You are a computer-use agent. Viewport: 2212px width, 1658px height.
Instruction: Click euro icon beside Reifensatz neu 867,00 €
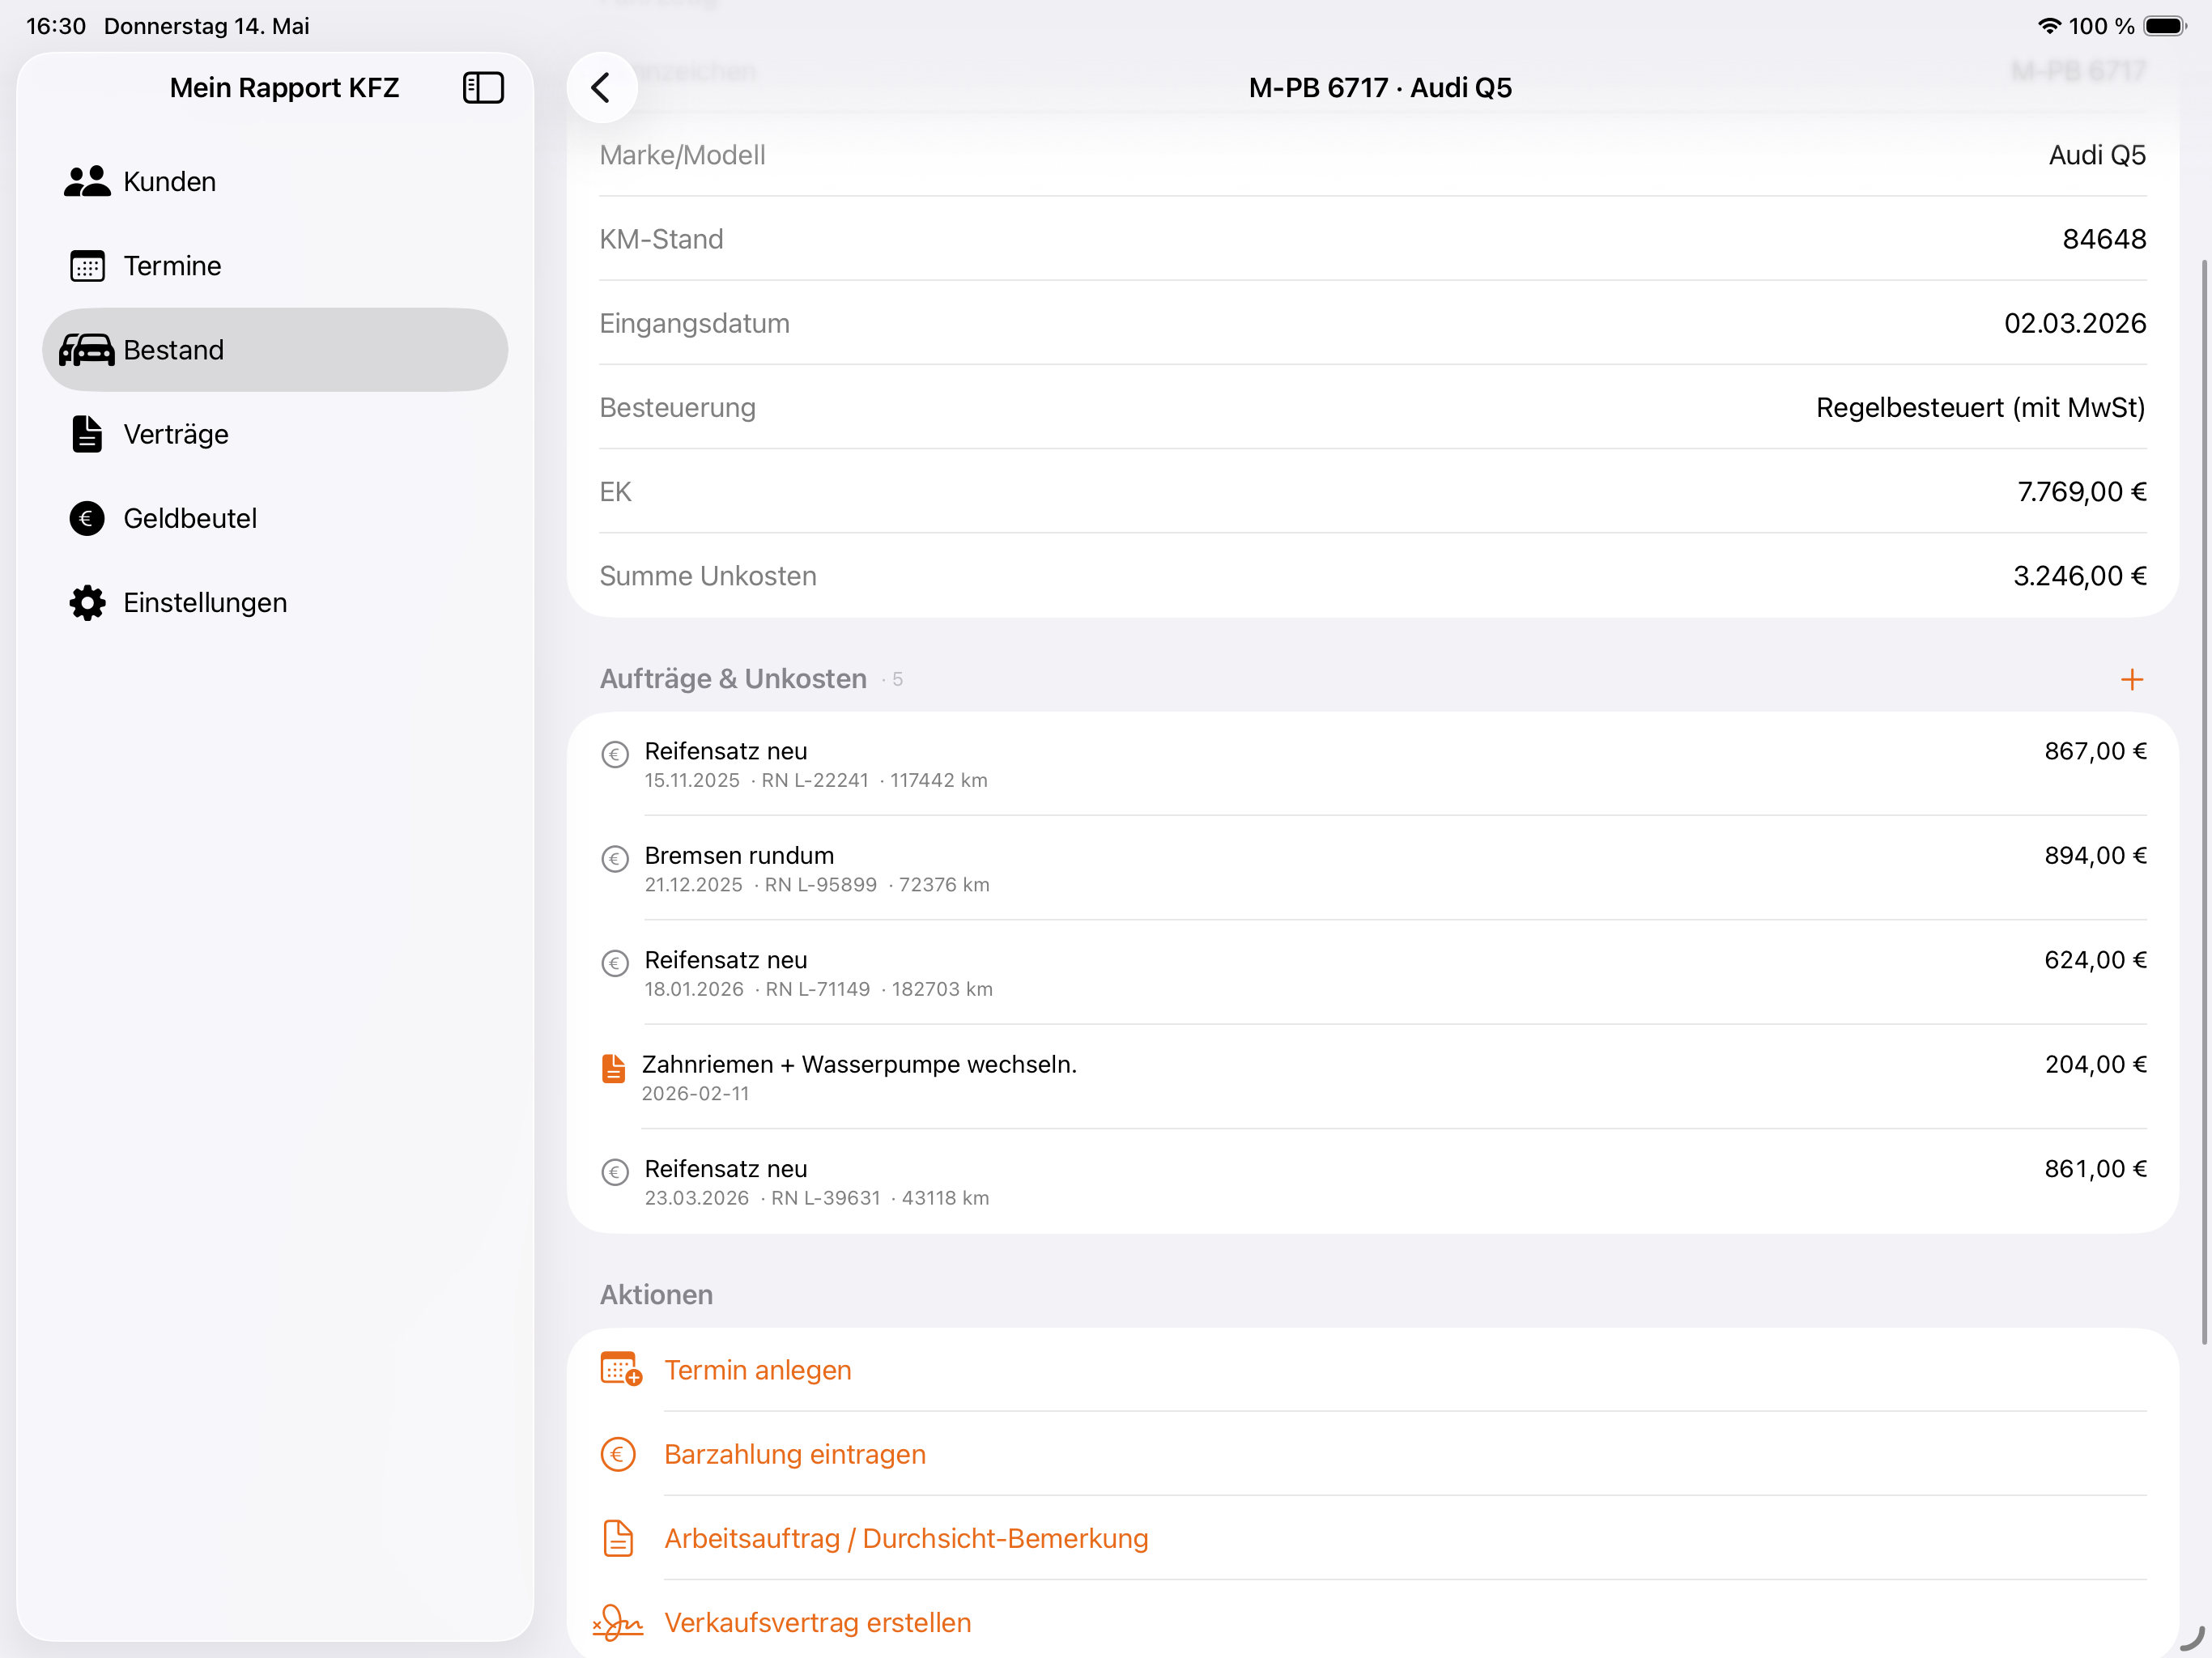[x=615, y=754]
